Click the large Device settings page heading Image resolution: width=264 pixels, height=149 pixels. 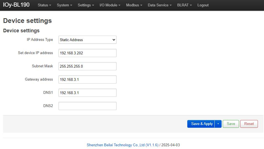(27, 21)
